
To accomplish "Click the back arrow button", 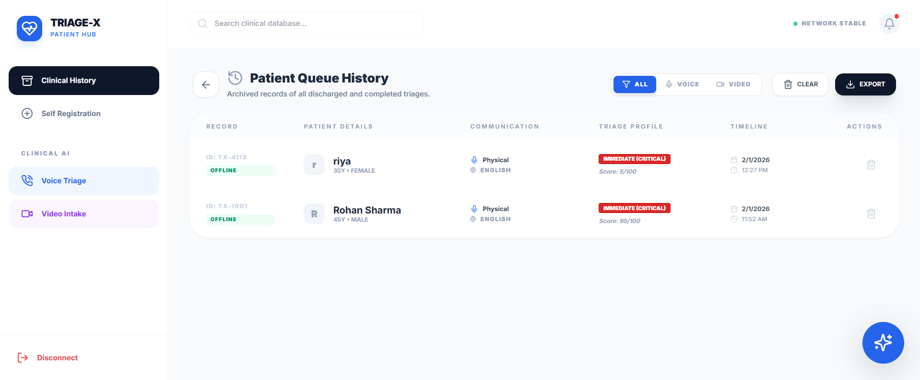I will pyautogui.click(x=206, y=85).
